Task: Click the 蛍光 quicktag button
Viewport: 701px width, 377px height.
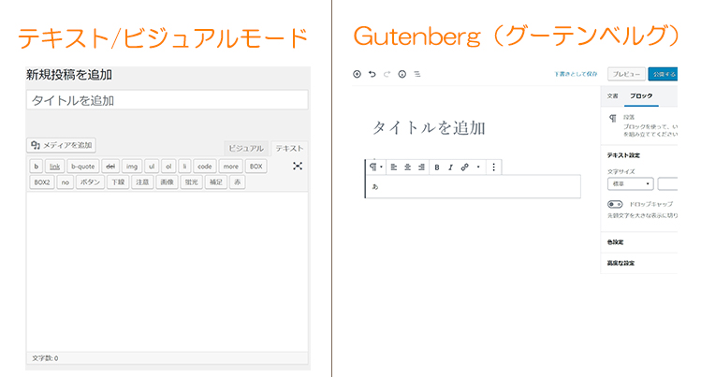Action: pos(192,182)
